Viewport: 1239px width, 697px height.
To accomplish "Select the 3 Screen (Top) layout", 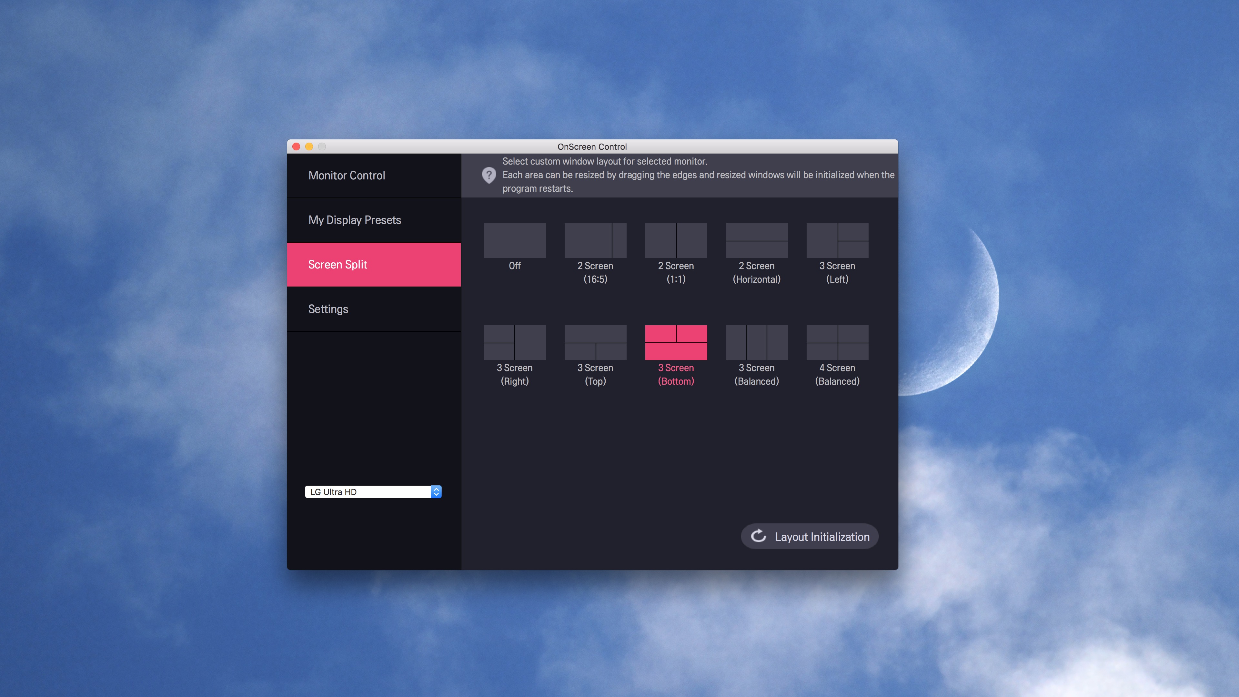I will click(595, 342).
